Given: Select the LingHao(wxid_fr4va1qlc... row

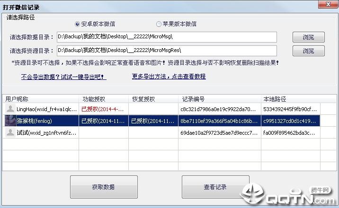Looking at the screenshot, I should (x=161, y=109).
